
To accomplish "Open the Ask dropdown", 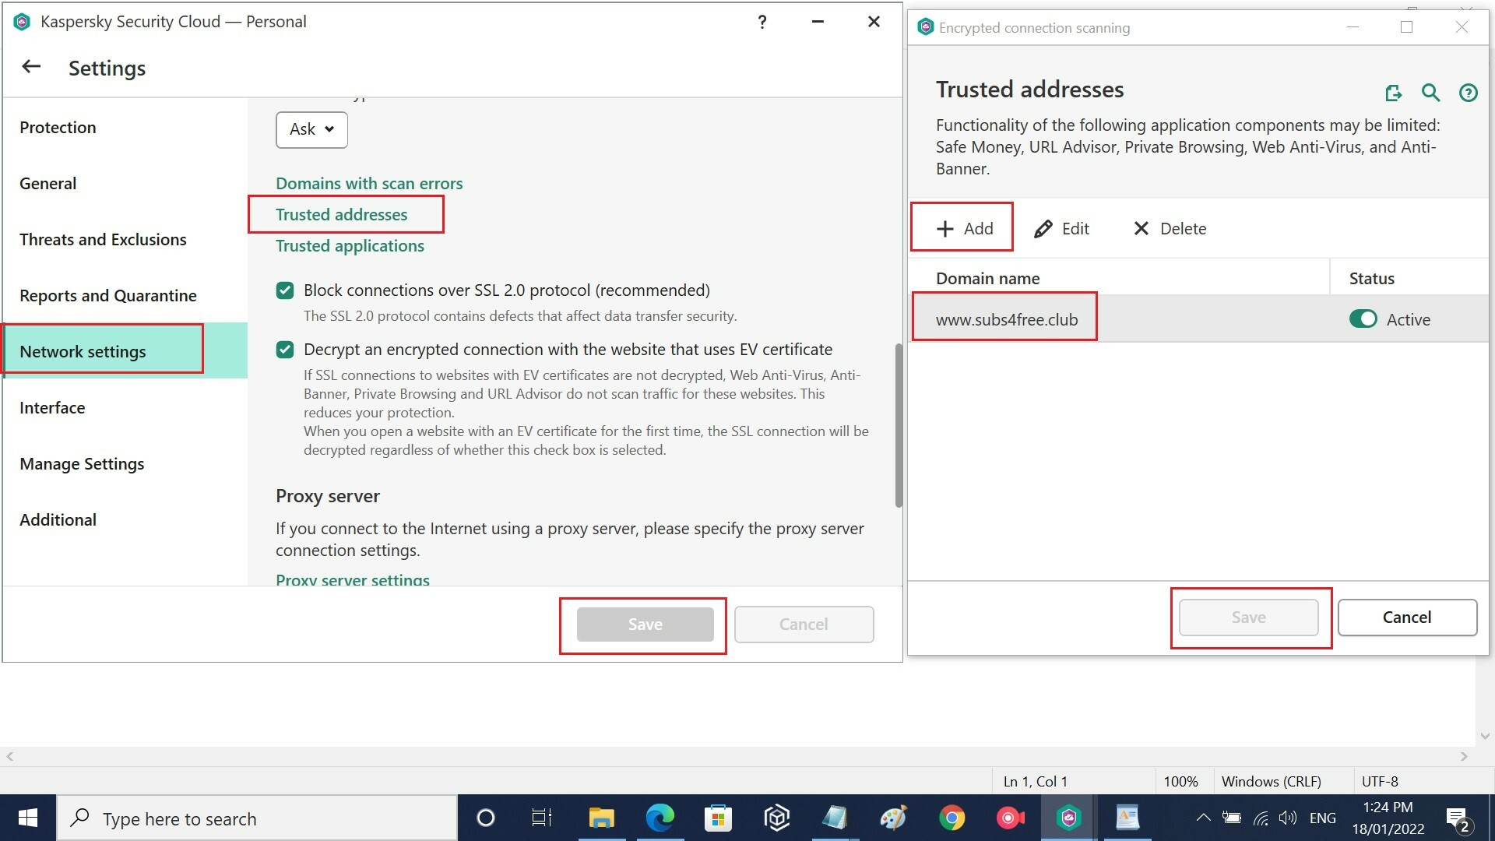I will pos(311,129).
